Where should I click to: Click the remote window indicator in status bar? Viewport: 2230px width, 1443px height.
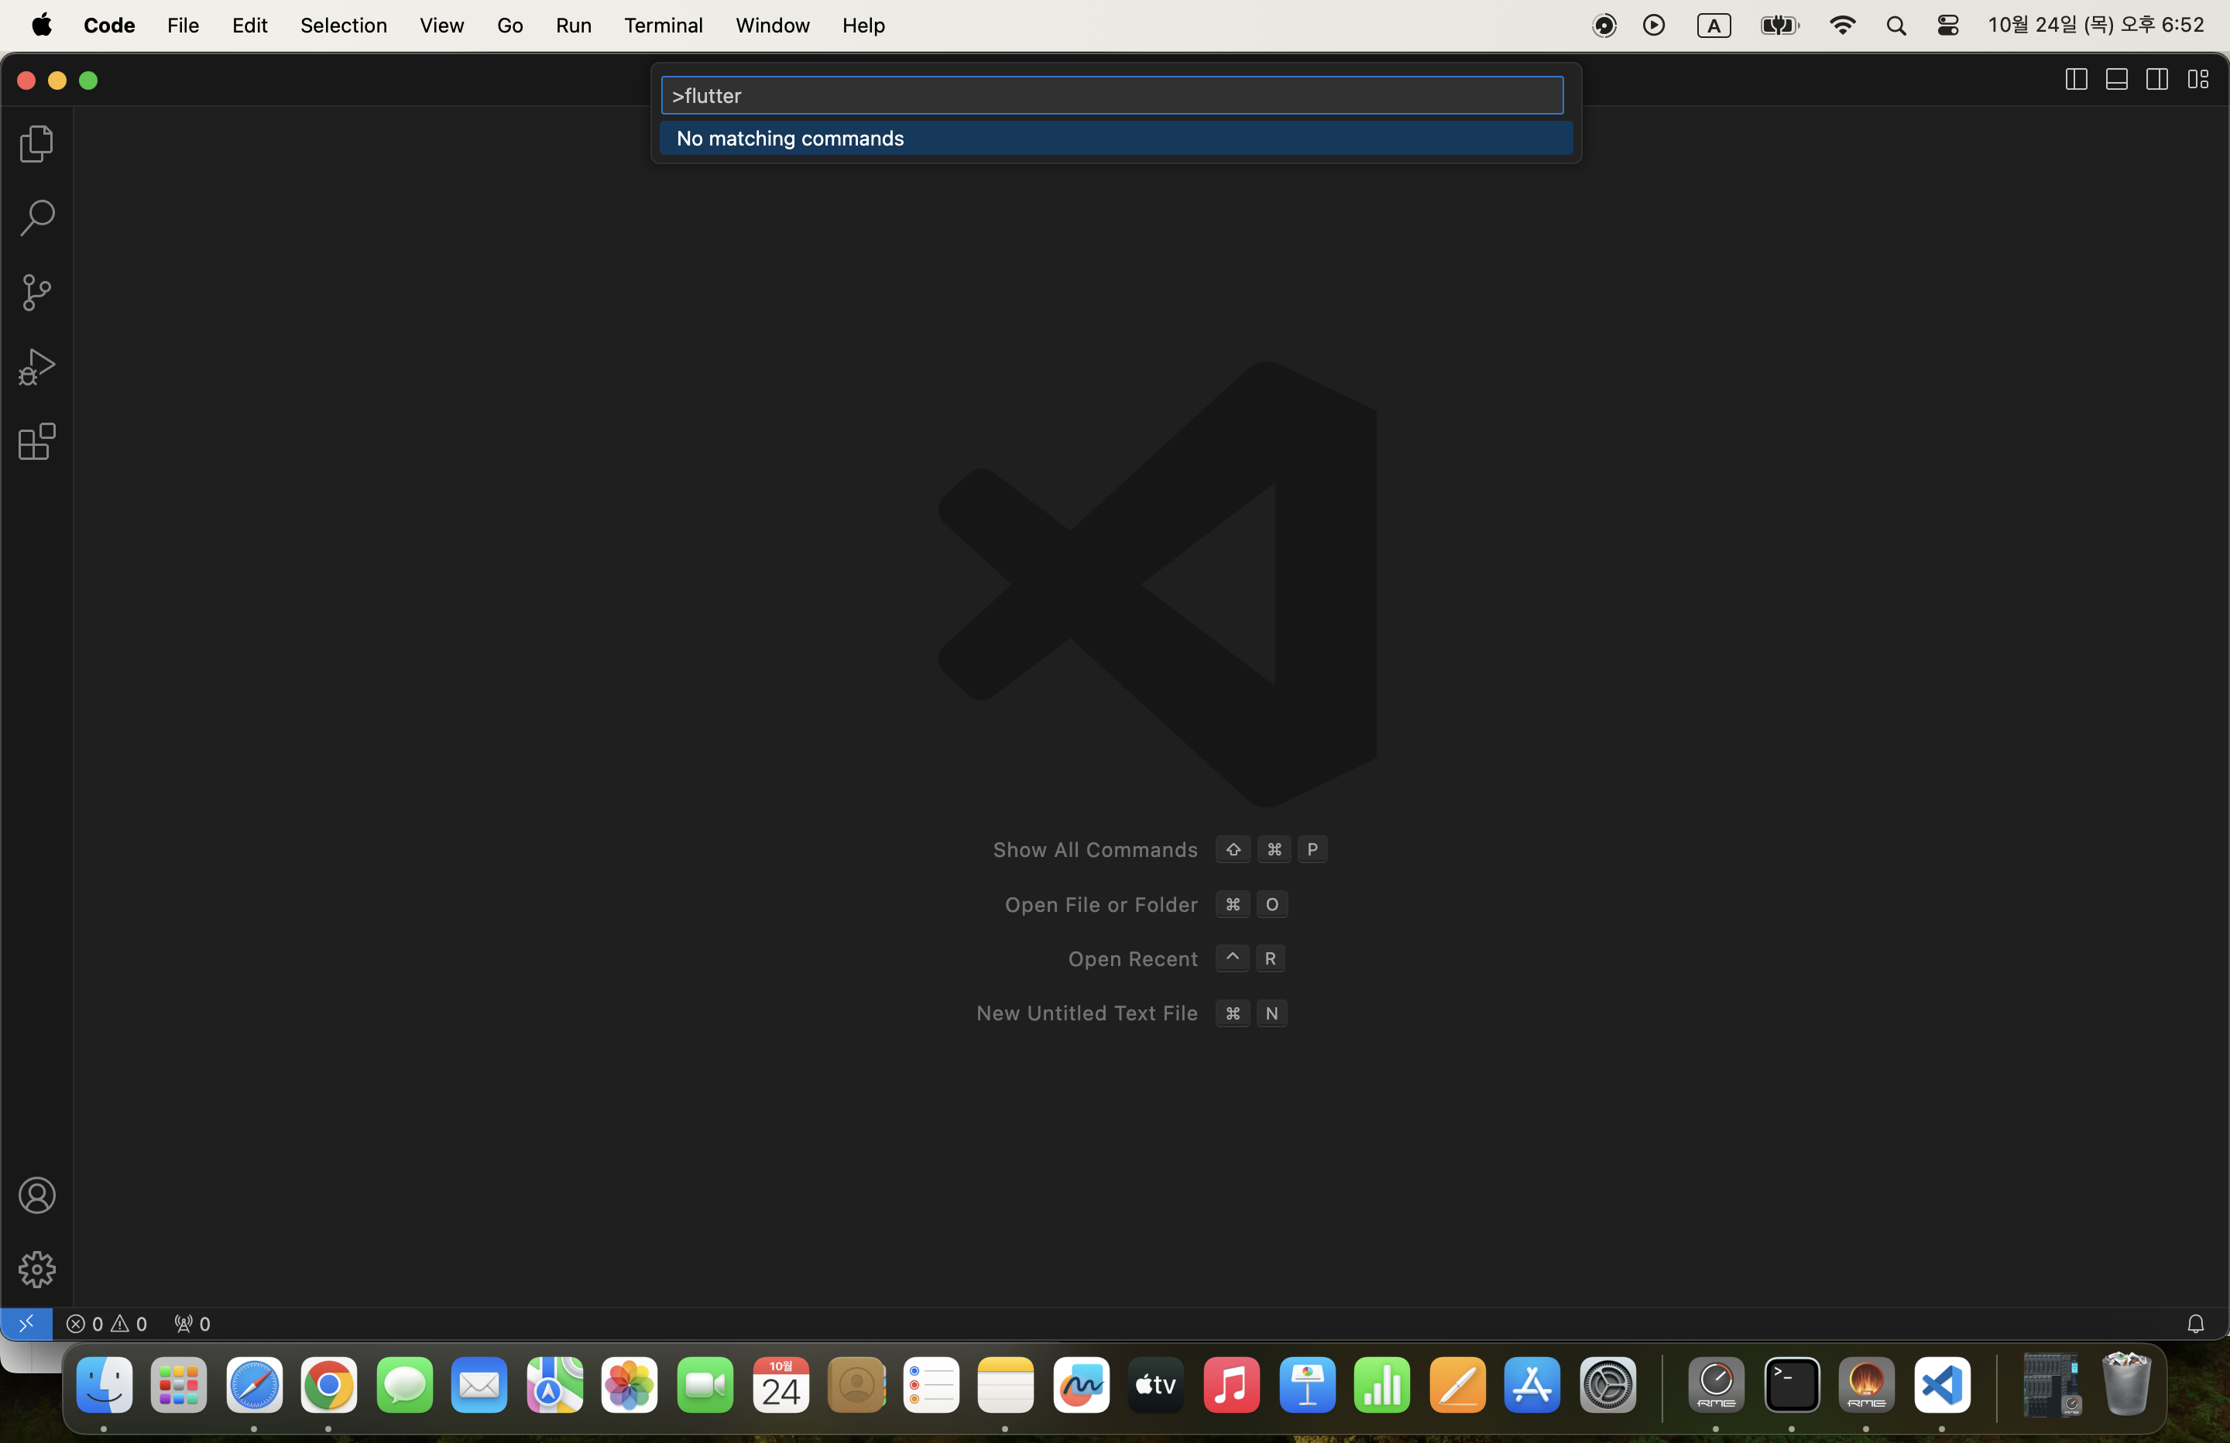coord(26,1323)
